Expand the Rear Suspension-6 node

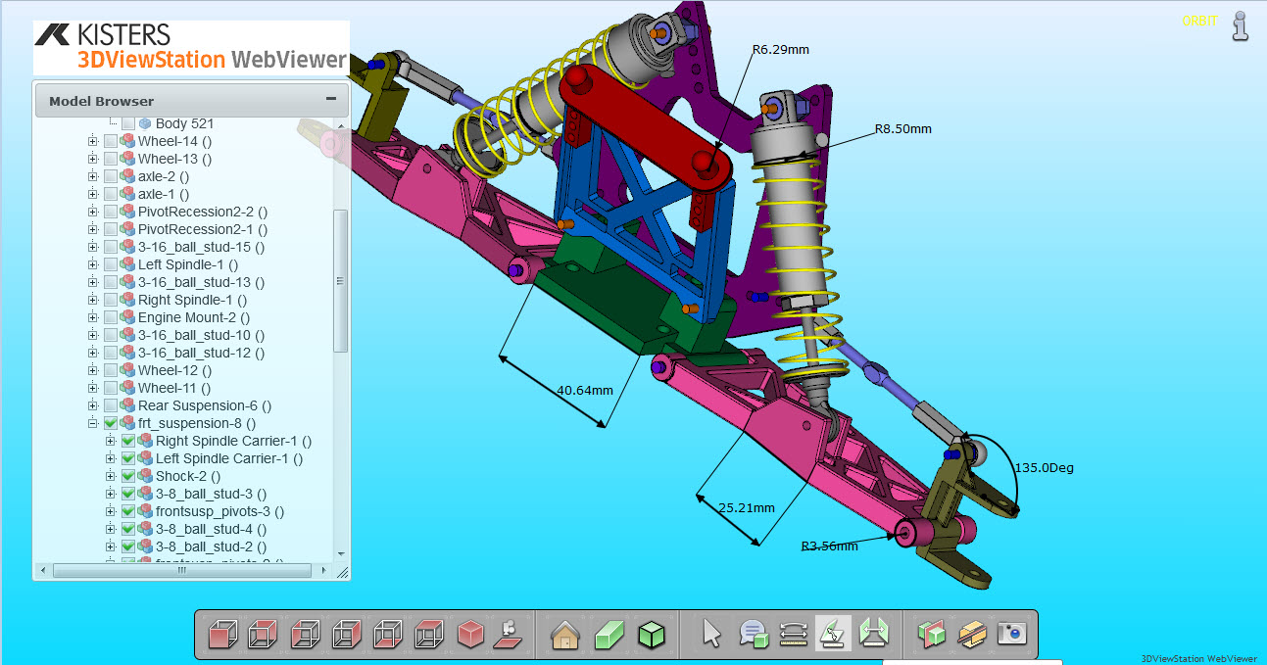(93, 405)
